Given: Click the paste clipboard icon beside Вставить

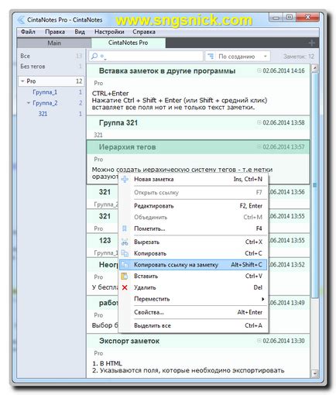Looking at the screenshot, I should 125,276.
